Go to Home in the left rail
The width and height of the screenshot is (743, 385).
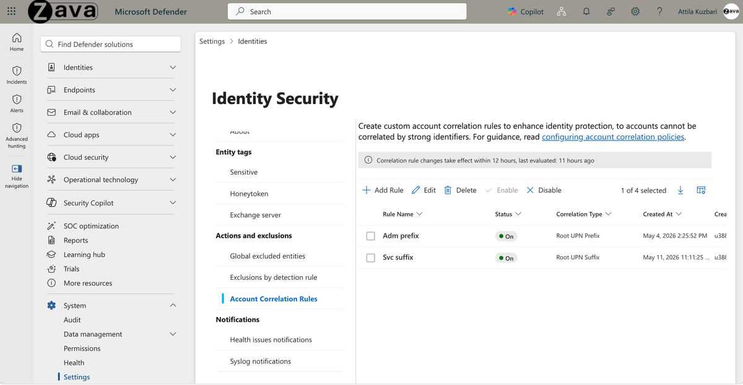point(17,42)
